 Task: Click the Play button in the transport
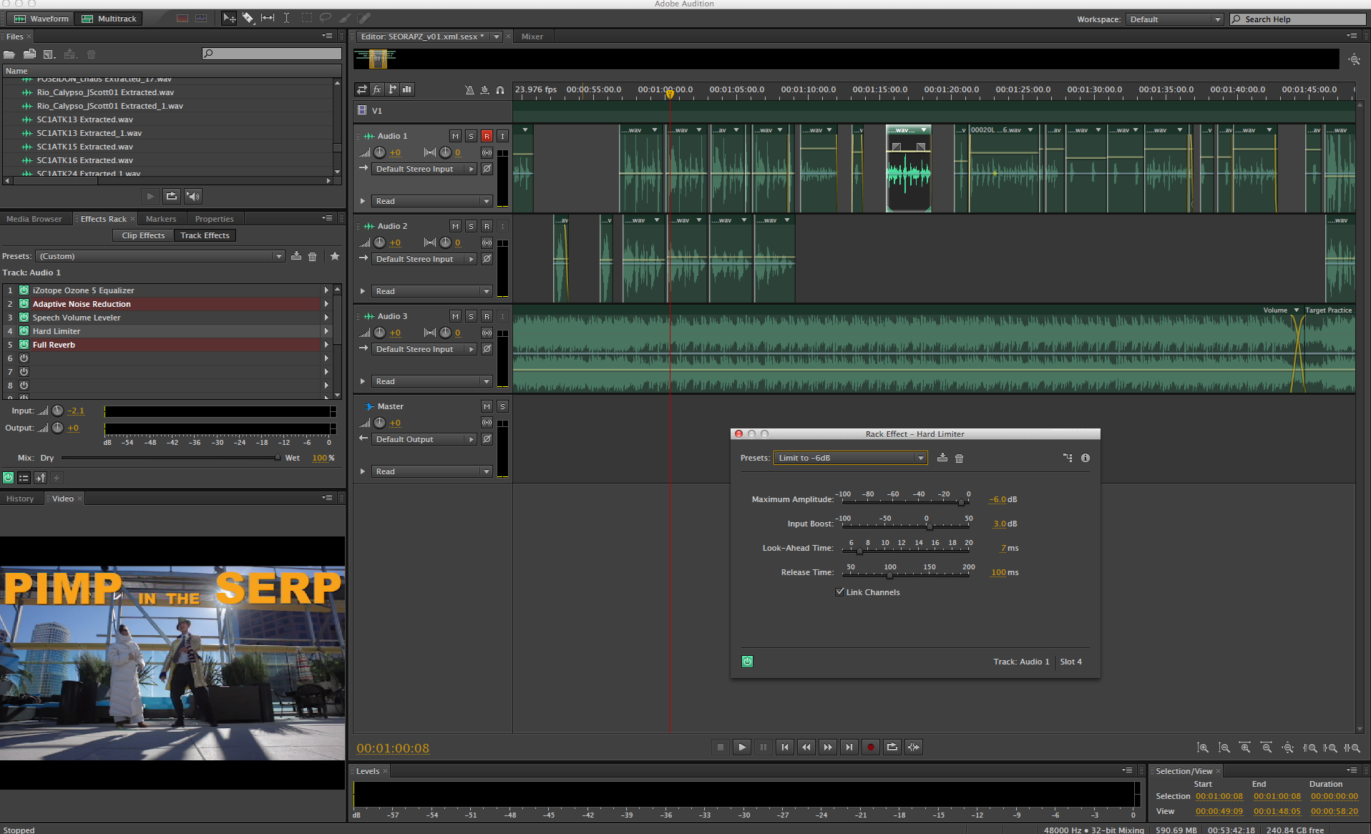742,747
